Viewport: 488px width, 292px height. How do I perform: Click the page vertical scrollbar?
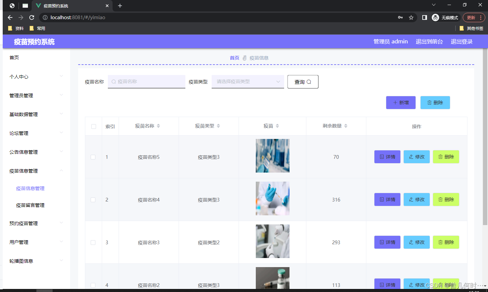point(485,137)
